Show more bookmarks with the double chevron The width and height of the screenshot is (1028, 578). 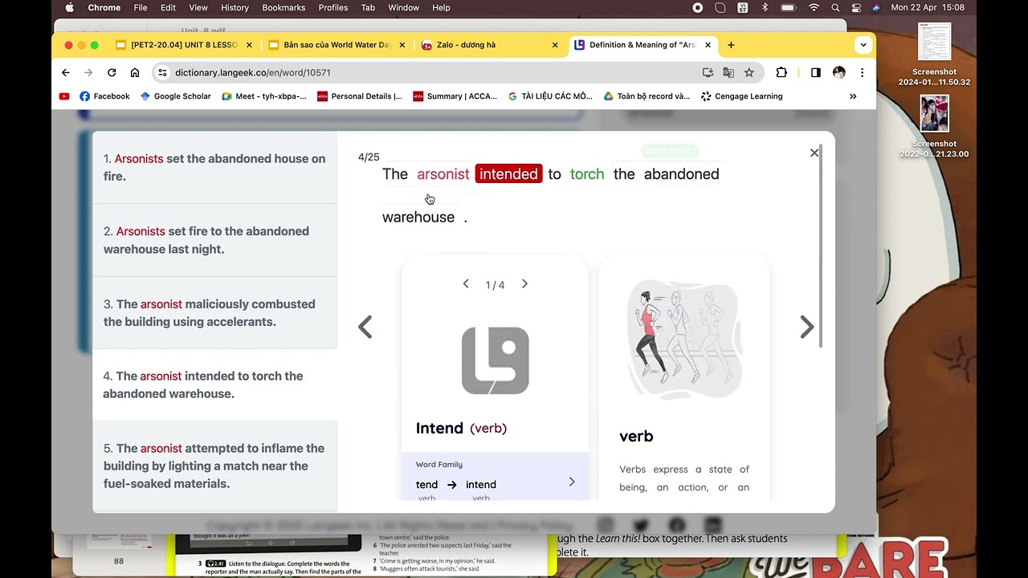[853, 96]
